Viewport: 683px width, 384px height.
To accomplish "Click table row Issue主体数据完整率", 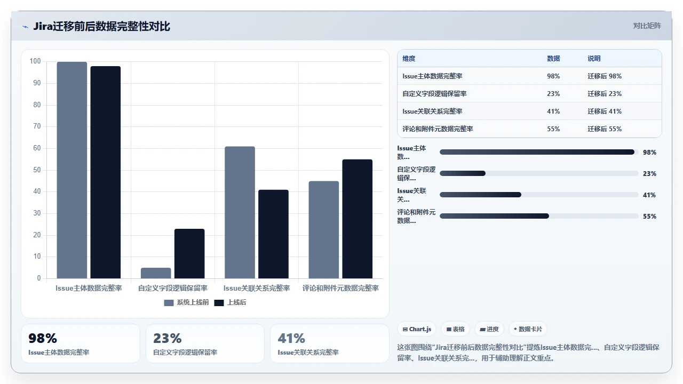I will coord(529,76).
